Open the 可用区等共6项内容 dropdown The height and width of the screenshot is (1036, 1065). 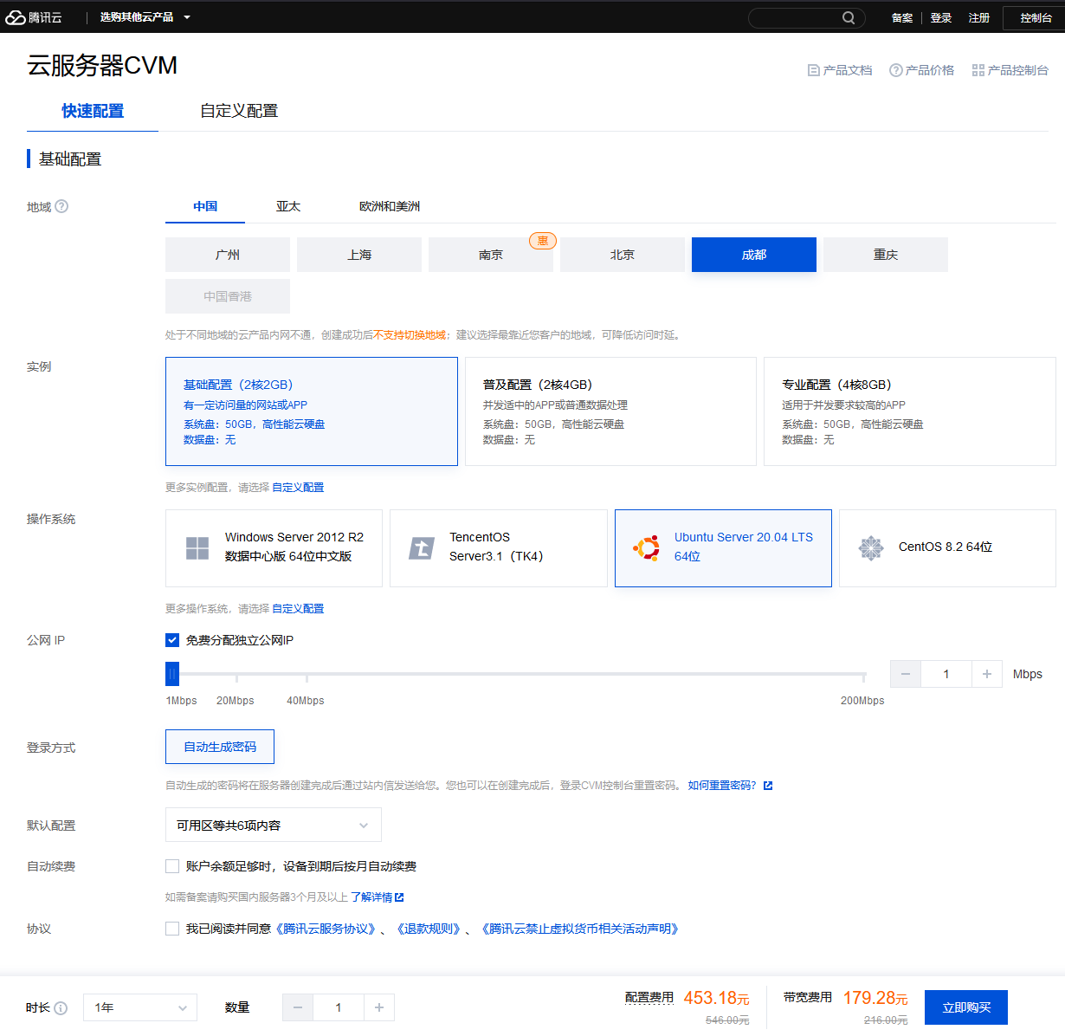274,826
